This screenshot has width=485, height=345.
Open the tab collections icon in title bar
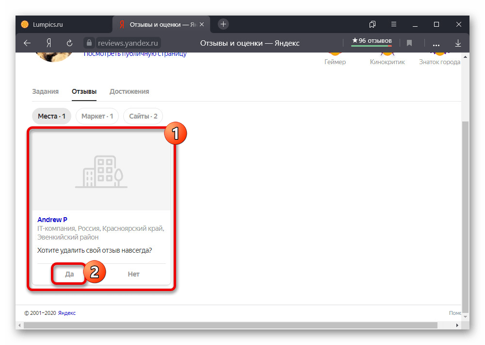[372, 24]
